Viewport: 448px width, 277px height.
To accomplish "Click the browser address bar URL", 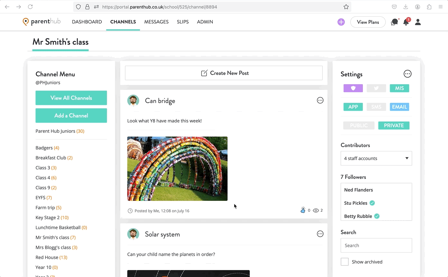I will coord(160,7).
